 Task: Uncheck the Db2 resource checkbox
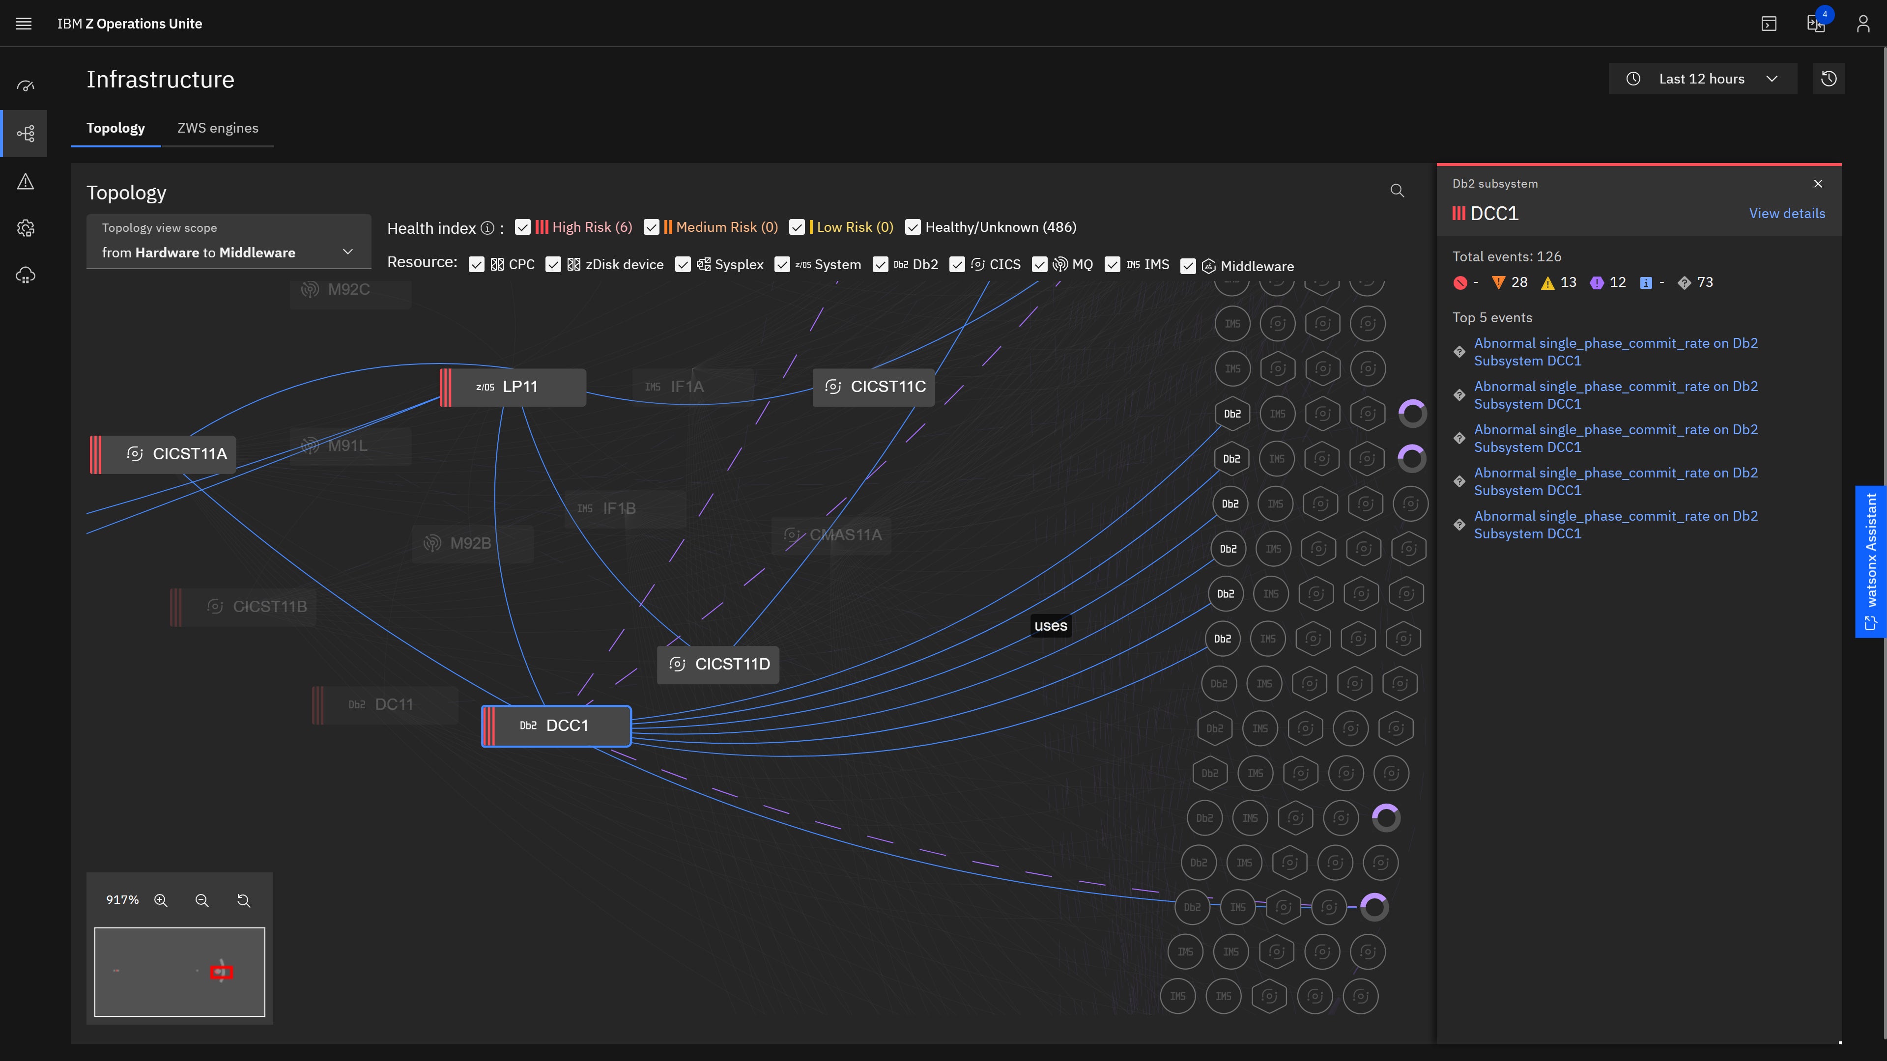pos(881,264)
